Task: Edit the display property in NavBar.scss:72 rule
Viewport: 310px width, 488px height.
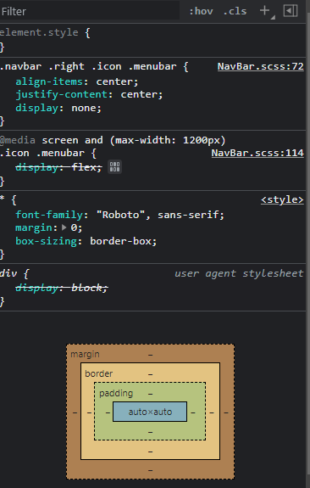Action: [x=37, y=108]
